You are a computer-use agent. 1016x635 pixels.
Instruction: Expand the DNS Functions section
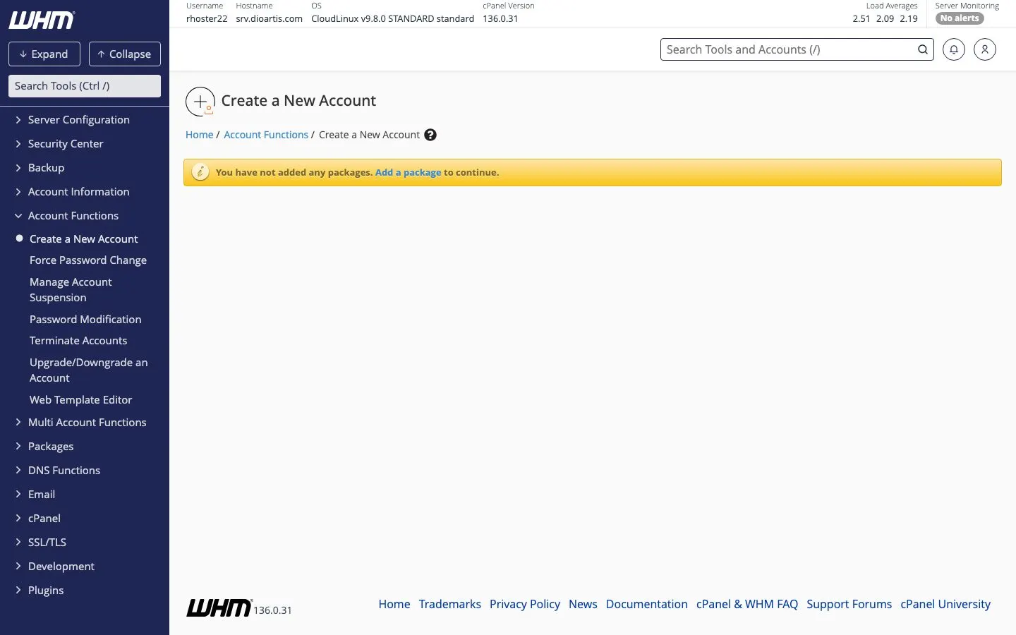pyautogui.click(x=64, y=471)
